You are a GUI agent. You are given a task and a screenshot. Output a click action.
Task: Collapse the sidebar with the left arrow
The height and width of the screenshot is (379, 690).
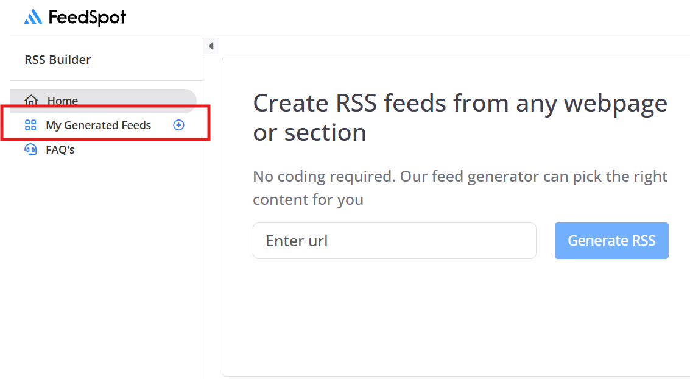pos(211,46)
